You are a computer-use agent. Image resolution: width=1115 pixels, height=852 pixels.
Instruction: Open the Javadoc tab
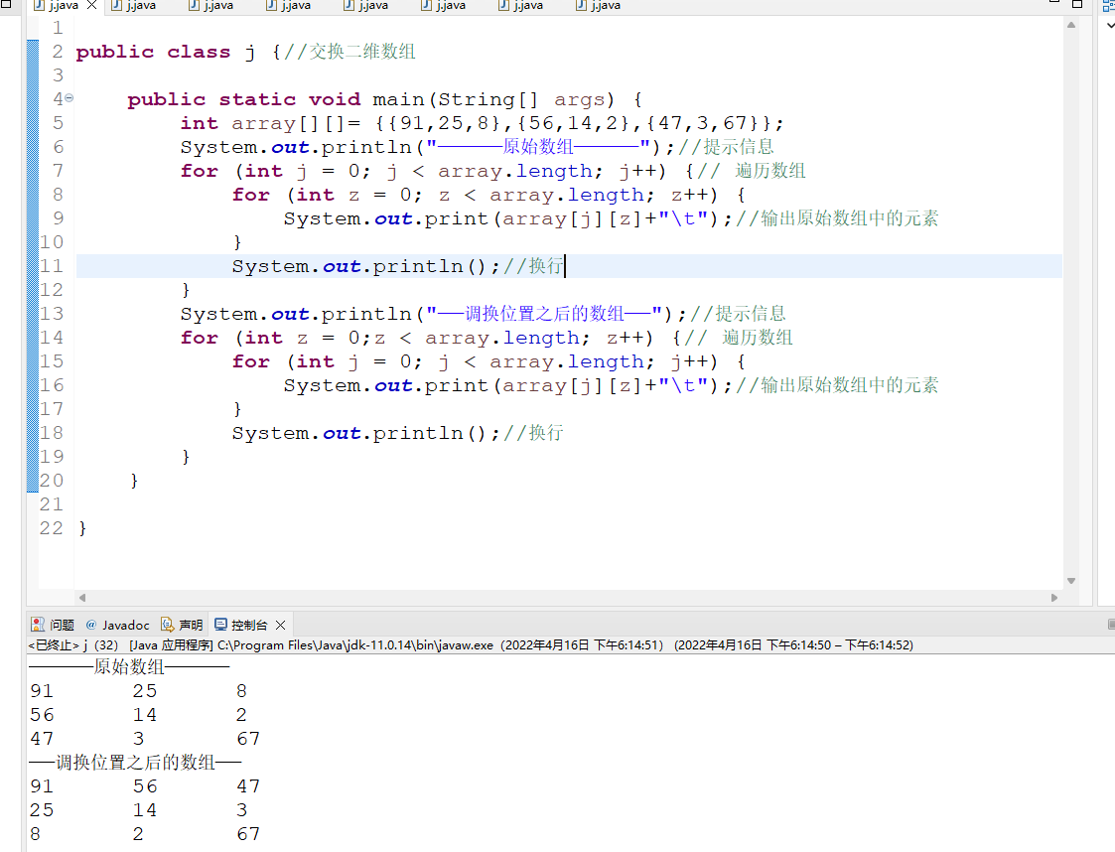click(118, 626)
